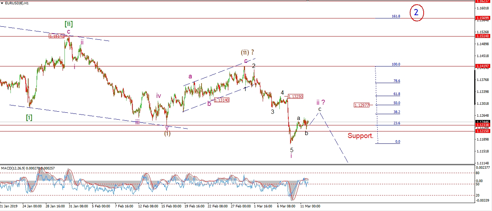Open the EURUSD H1 chart menu arrow
The image size is (492, 211).
[x=2, y=3]
